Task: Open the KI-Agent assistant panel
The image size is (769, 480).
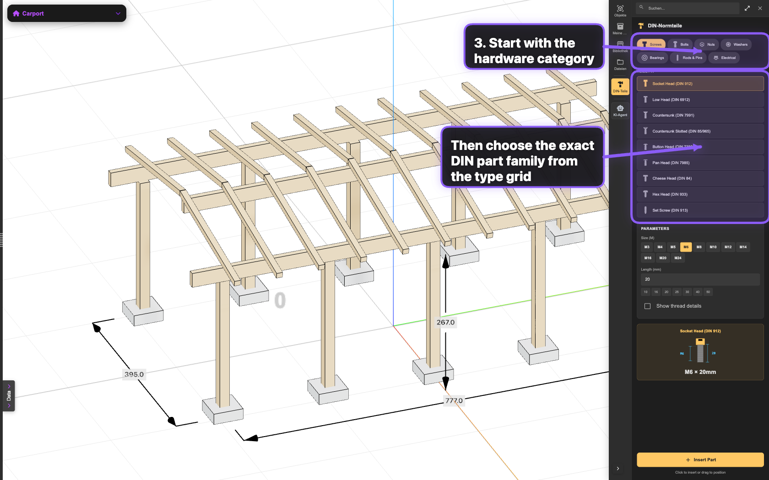Action: [620, 111]
